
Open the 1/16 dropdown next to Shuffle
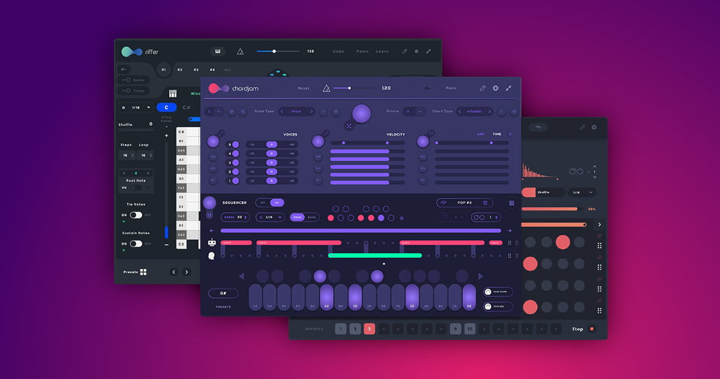click(x=582, y=192)
